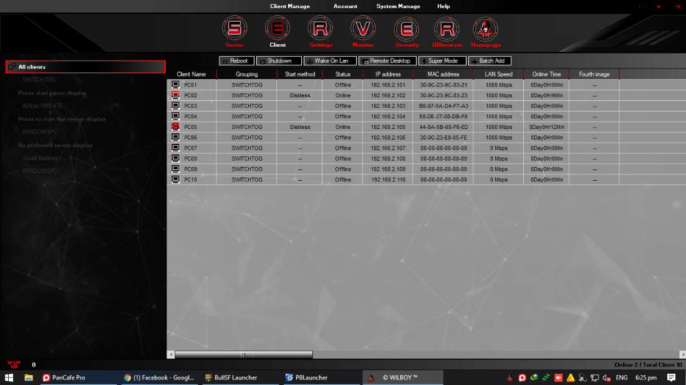
Task: Sort by Client Name column header
Action: coord(191,74)
